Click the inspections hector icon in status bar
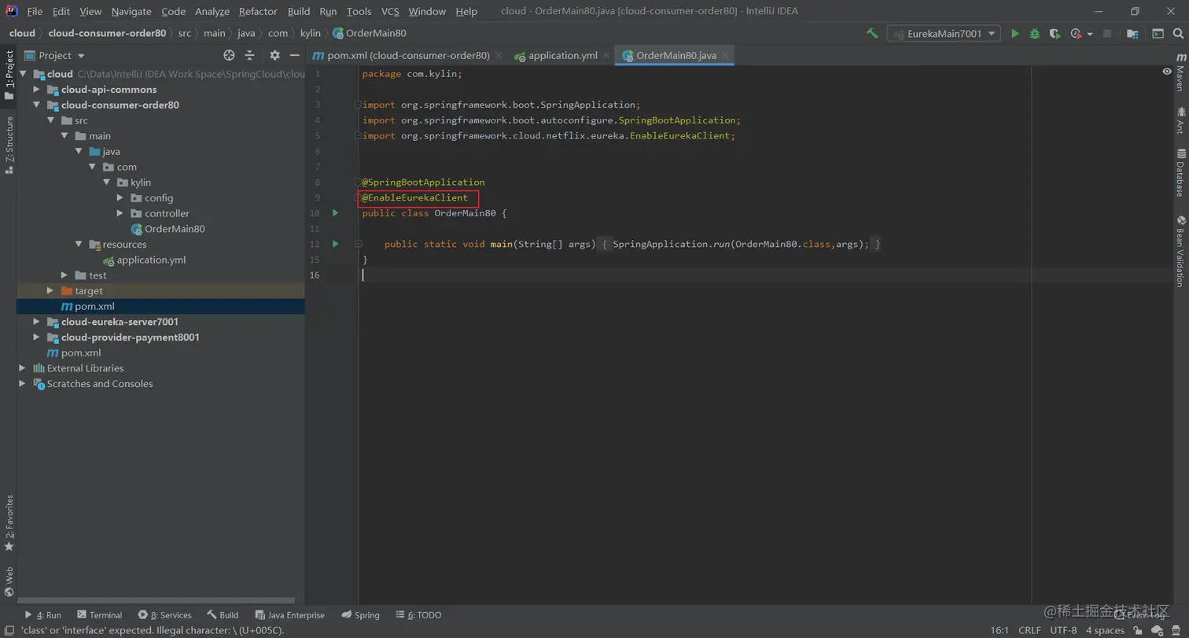This screenshot has width=1189, height=638. [1177, 630]
